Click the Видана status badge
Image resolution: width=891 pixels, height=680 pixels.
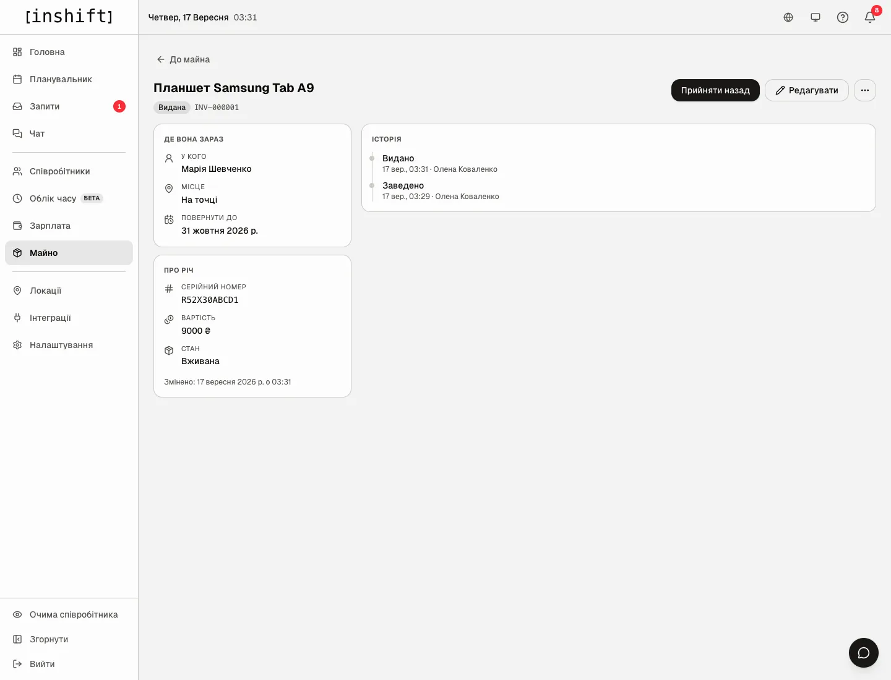tap(172, 108)
